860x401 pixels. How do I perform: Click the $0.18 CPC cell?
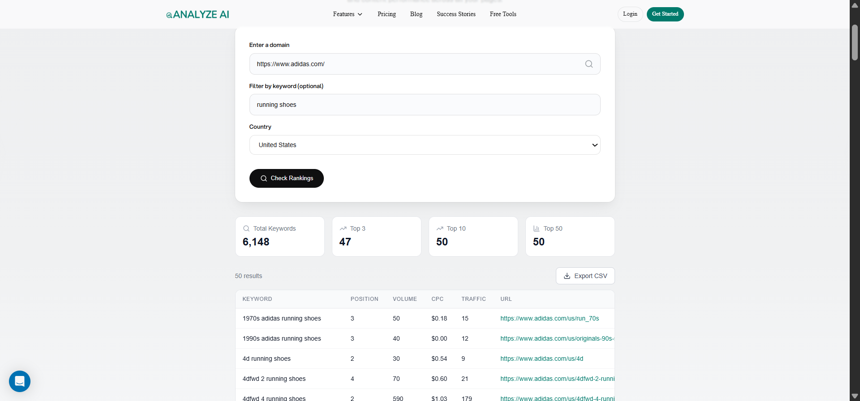click(x=439, y=318)
